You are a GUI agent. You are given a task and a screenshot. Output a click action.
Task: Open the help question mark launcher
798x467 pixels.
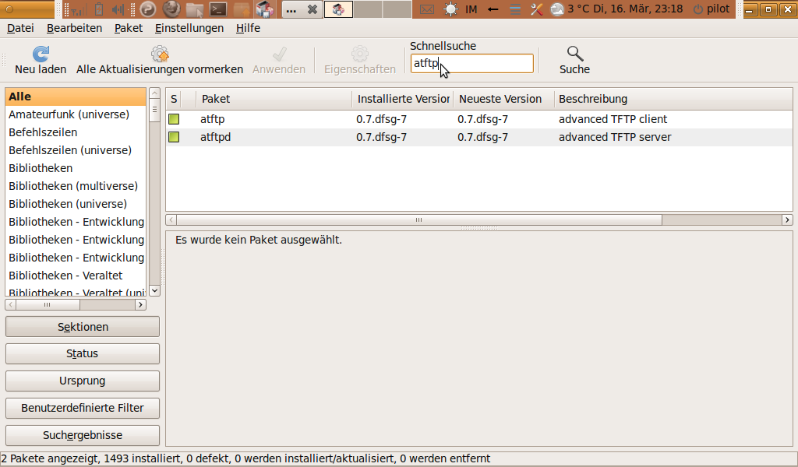coord(148,9)
